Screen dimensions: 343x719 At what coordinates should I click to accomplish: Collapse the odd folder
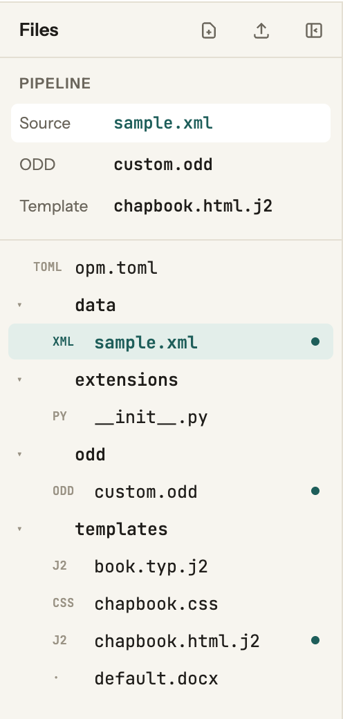20,454
